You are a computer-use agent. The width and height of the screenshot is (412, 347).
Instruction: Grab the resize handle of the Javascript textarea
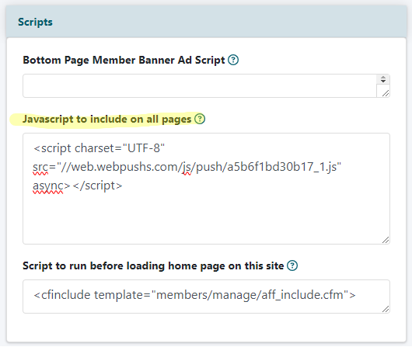386,240
